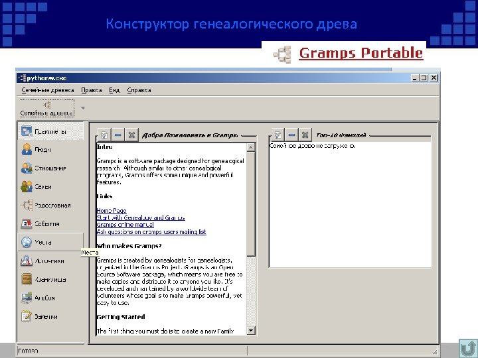Screen dimensions: 478x358
Task: Open the Gramps online manual link
Action: coord(125,225)
